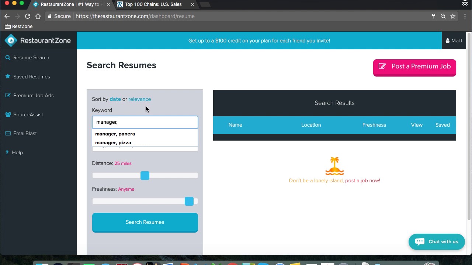Open the Chrome three-dot menu
This screenshot has width=472, height=265.
[x=465, y=16]
